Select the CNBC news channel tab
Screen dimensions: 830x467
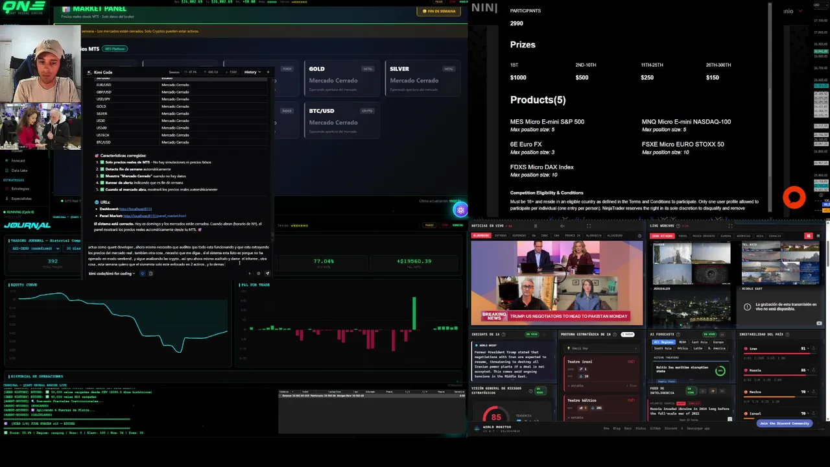click(x=545, y=235)
